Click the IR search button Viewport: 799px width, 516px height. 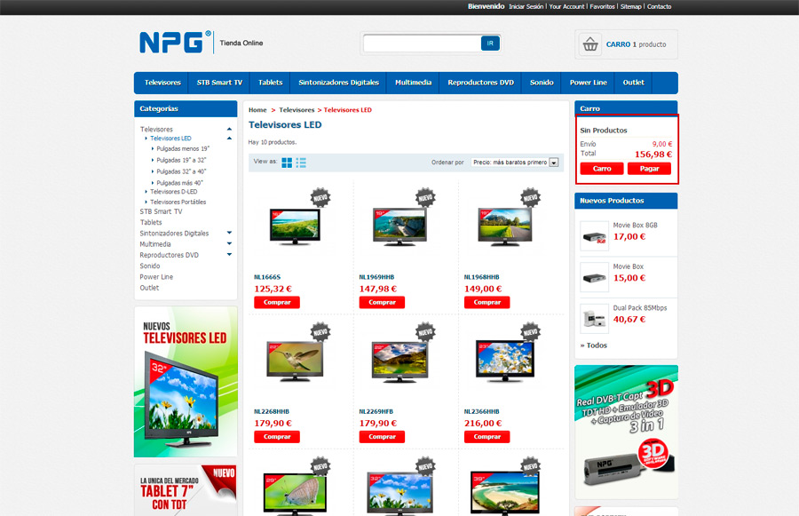click(x=490, y=44)
